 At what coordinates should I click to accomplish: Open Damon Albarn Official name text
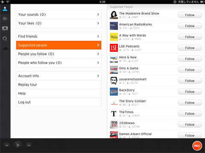pos(135,134)
